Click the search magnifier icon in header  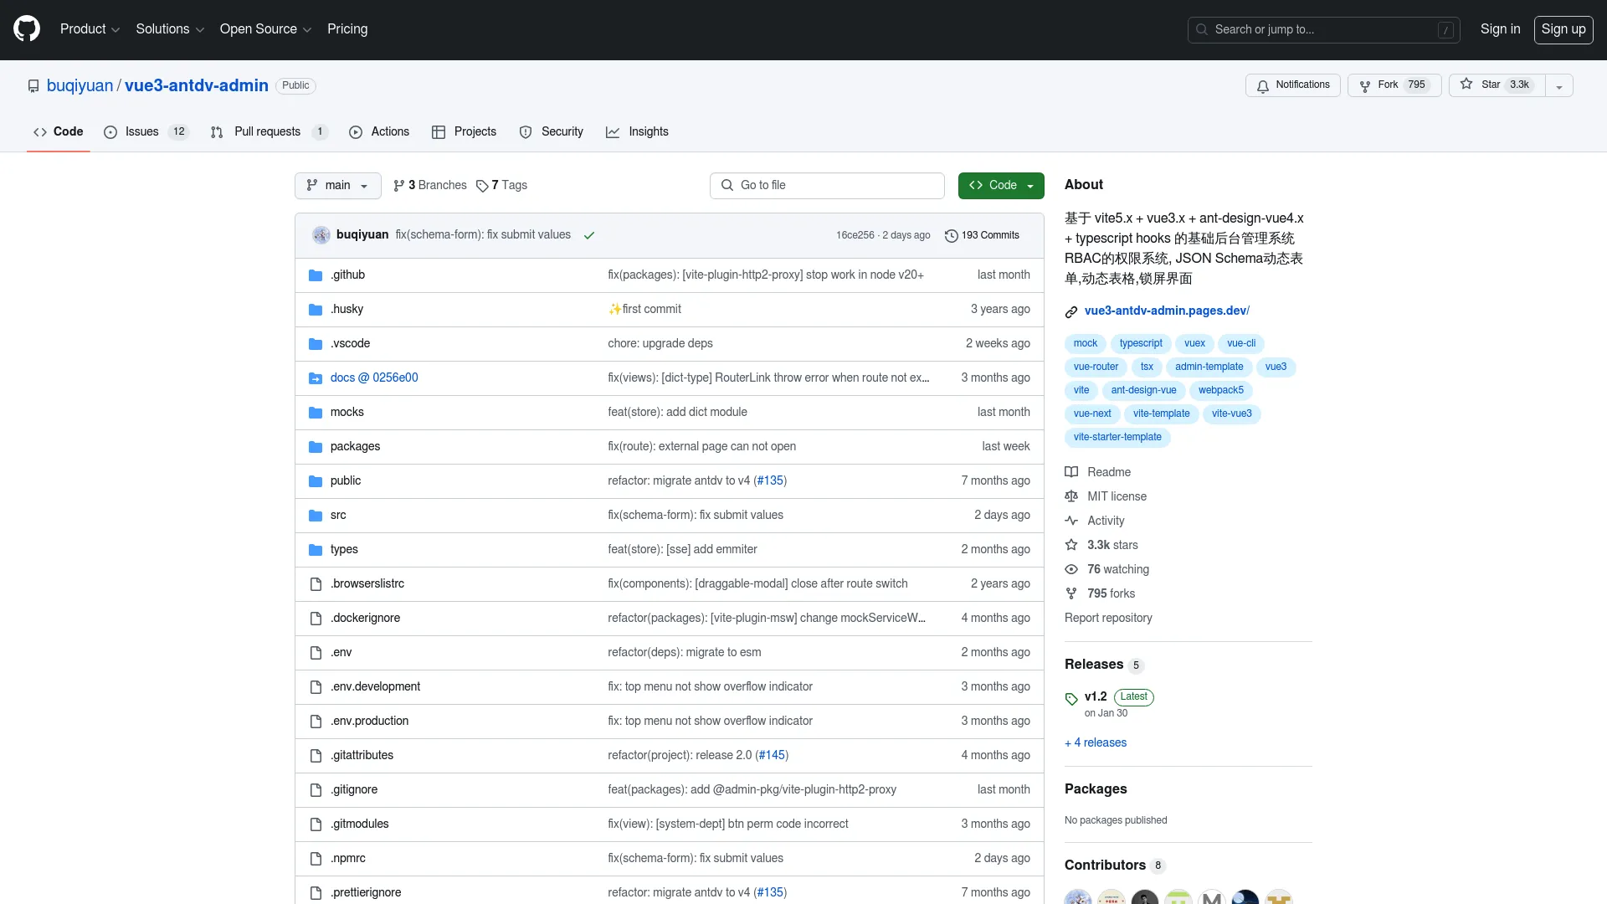[1202, 29]
